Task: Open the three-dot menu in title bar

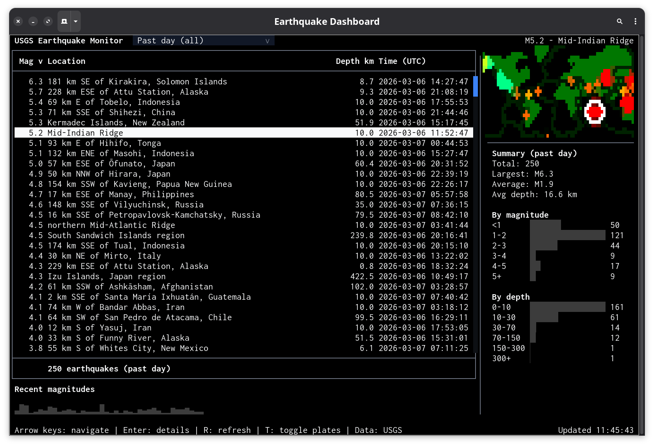Action: pyautogui.click(x=635, y=21)
